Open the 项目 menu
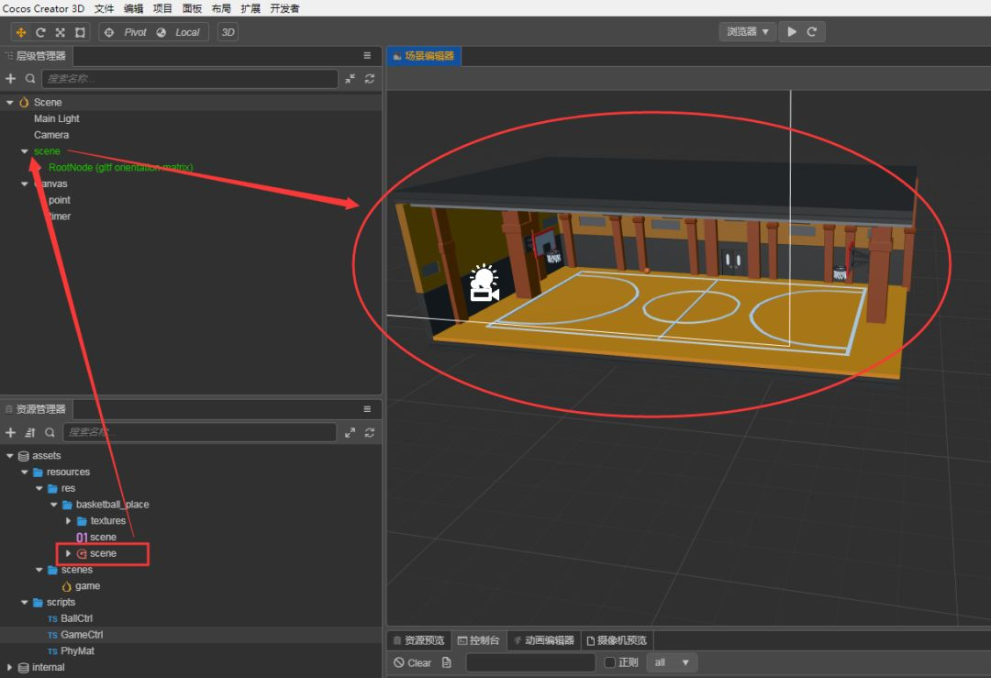 click(x=162, y=8)
